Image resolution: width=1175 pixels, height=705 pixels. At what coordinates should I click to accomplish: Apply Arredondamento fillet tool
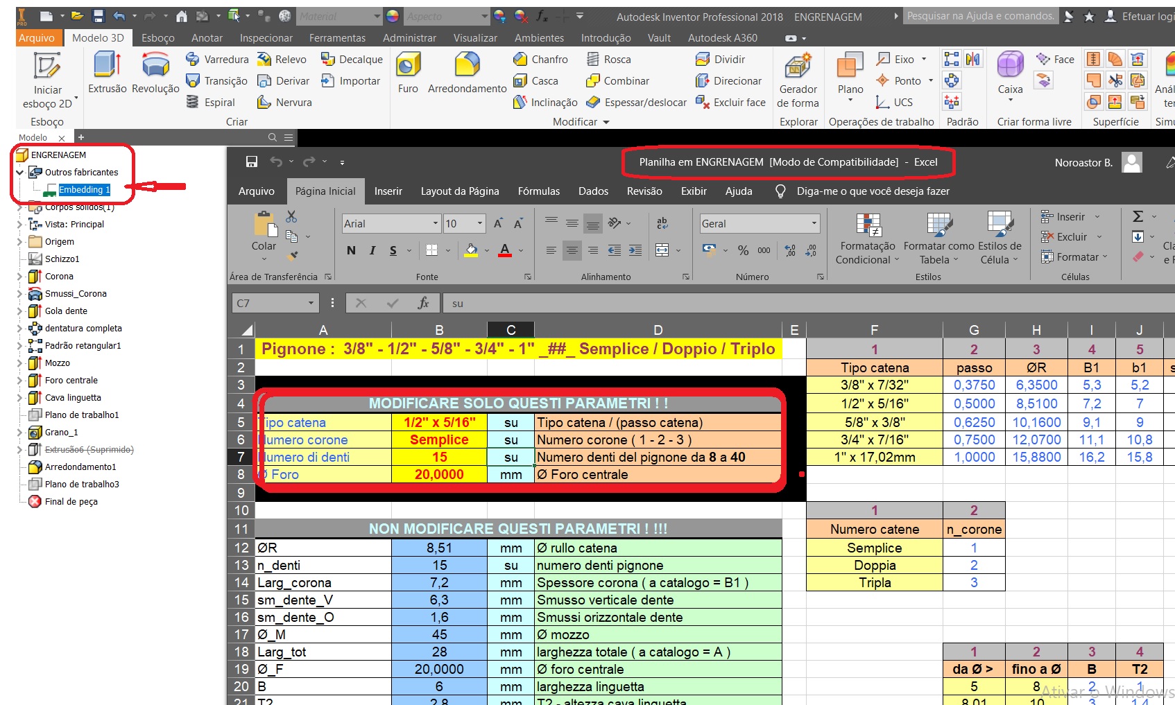467,73
